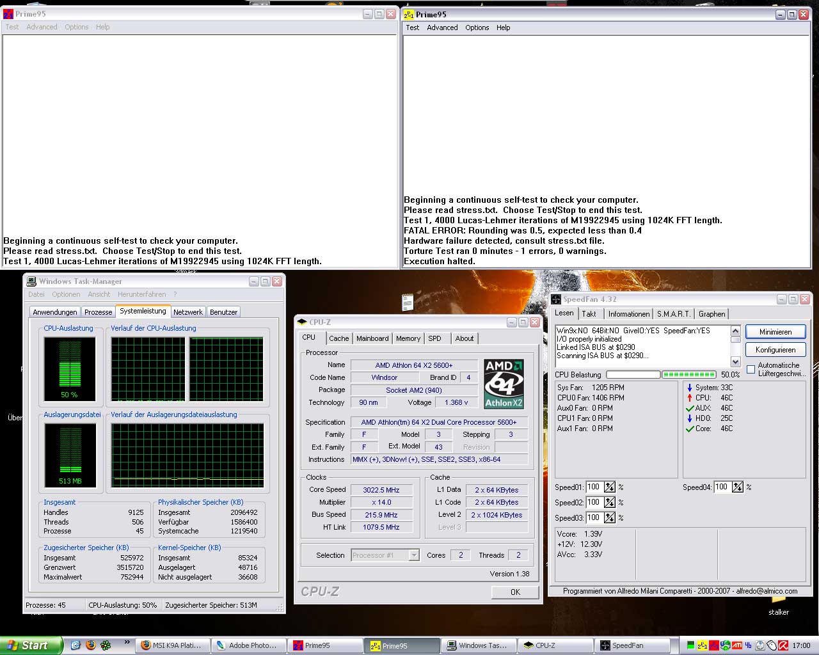Open the Herunterfahren menu in Task-Manager
Screen dimensions: 819x655
pos(142,294)
